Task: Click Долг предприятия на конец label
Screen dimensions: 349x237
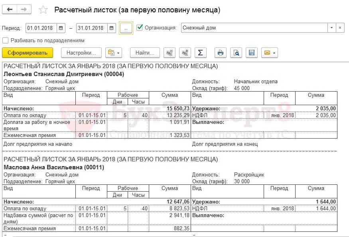Action: (x=225, y=144)
